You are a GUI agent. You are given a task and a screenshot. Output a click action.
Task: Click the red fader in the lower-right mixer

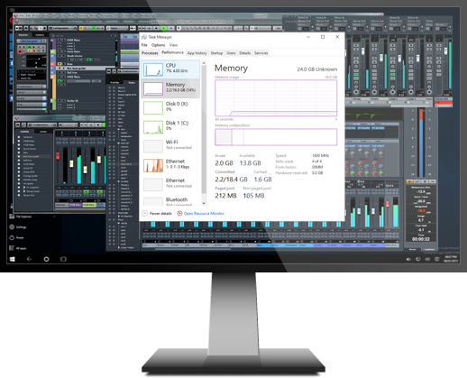coord(388,204)
